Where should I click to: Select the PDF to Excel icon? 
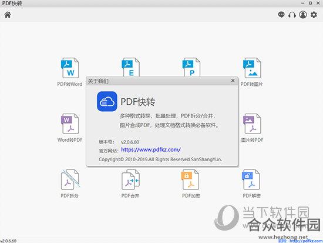(130, 67)
